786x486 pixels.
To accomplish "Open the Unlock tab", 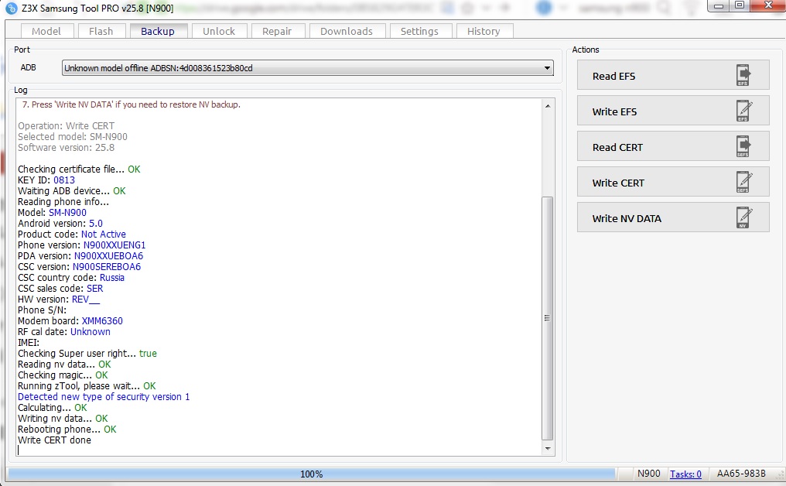I will click(219, 31).
